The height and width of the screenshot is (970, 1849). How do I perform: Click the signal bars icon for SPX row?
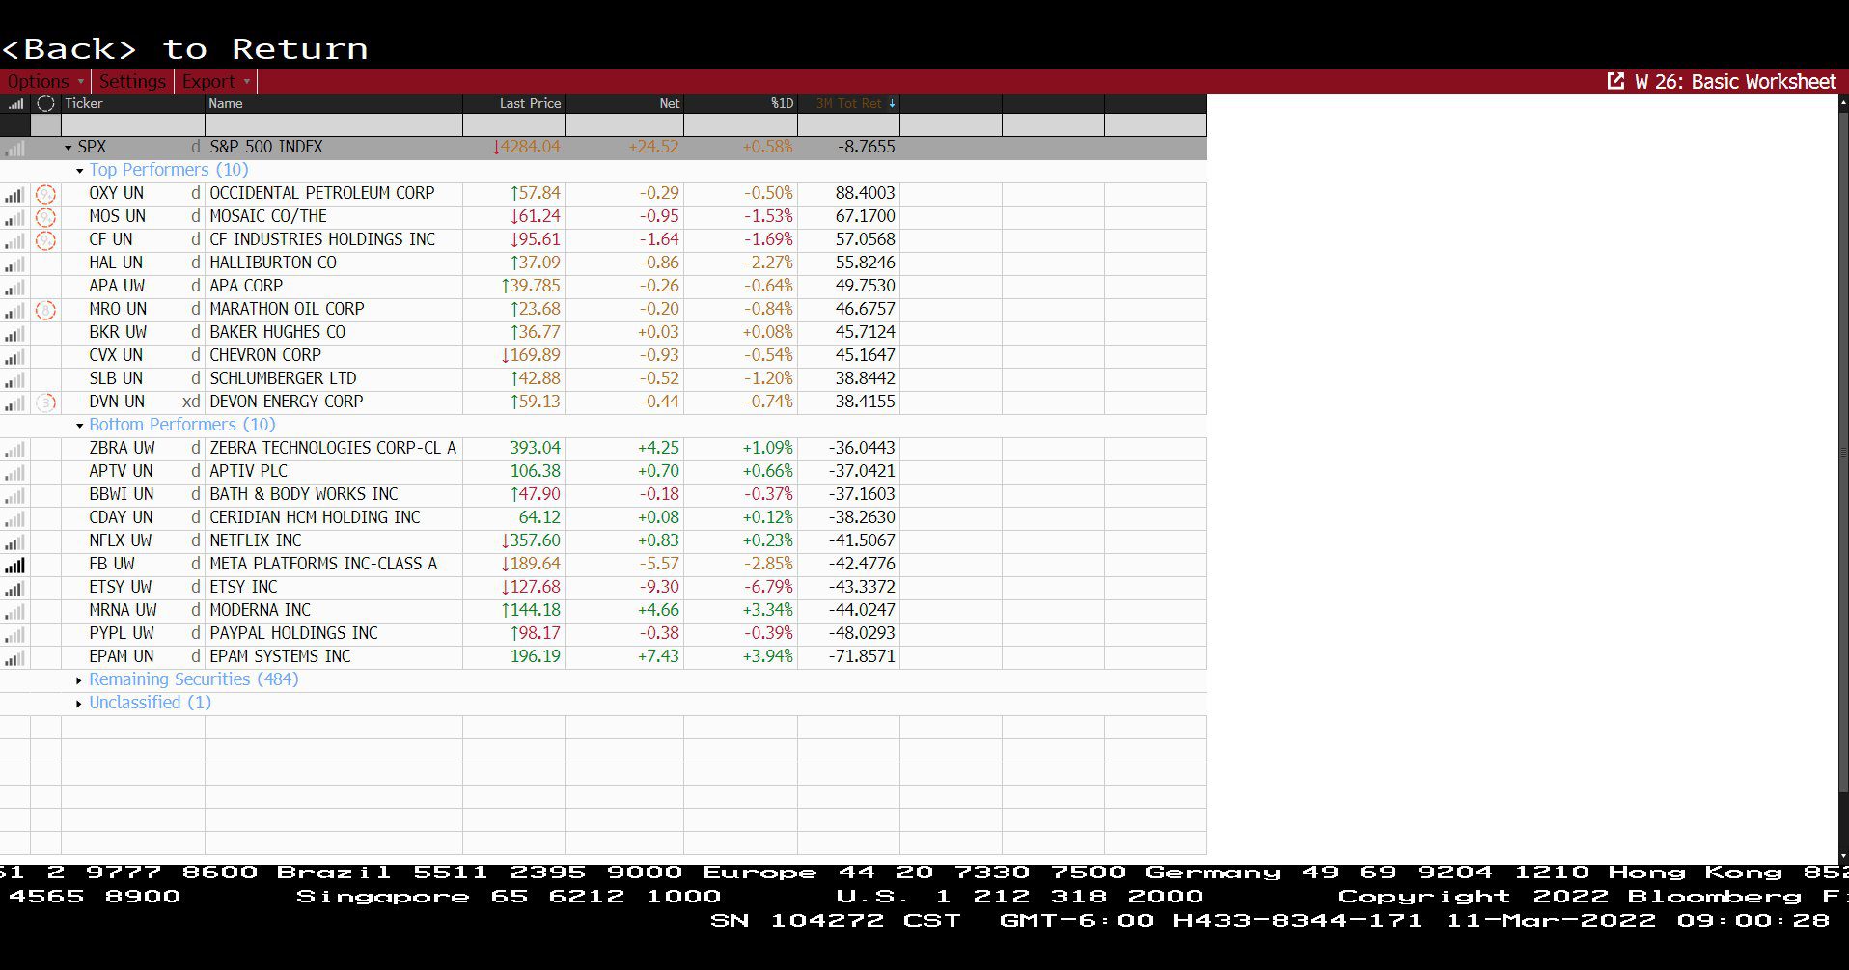[x=14, y=149]
